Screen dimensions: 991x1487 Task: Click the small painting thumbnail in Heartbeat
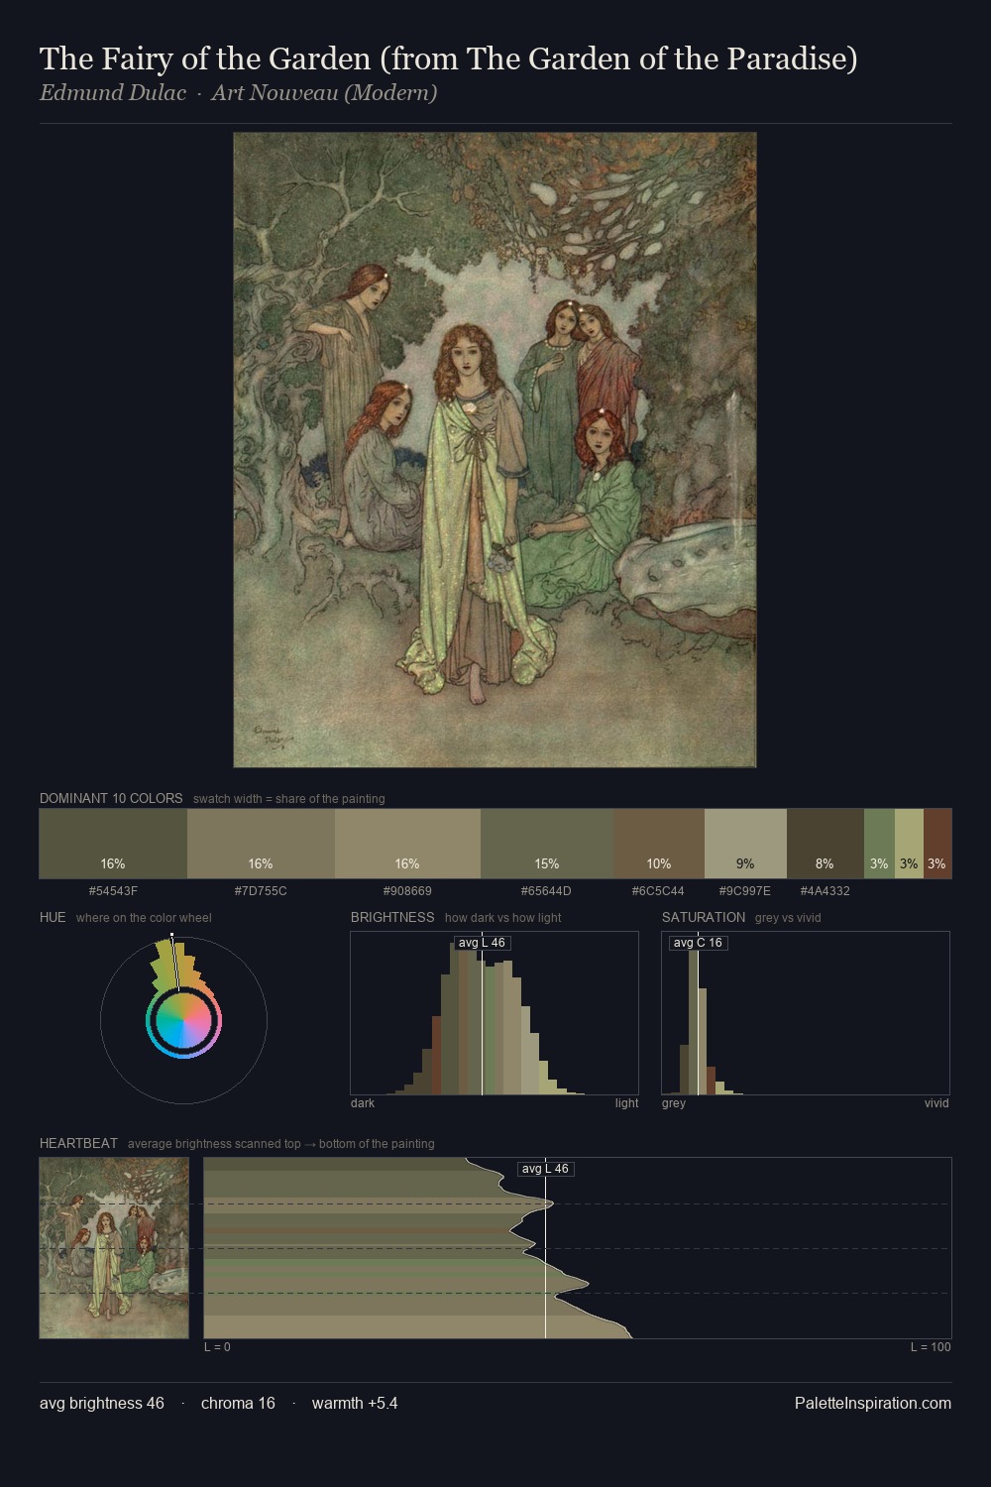pos(114,1248)
